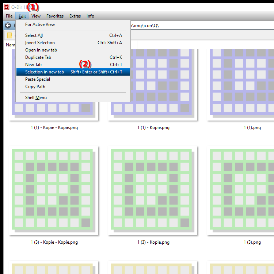This screenshot has height=274, width=274.
Task: Choose Selection in new tab entry
Action: 73,72
